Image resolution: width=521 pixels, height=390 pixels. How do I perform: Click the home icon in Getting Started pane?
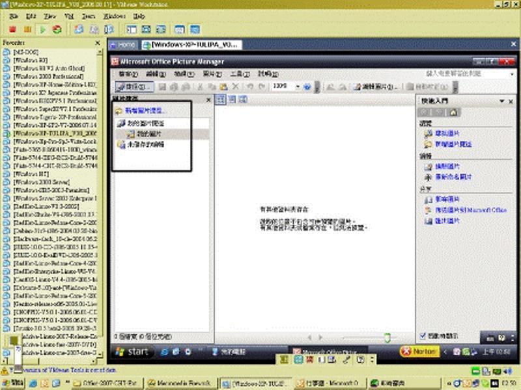tap(453, 112)
